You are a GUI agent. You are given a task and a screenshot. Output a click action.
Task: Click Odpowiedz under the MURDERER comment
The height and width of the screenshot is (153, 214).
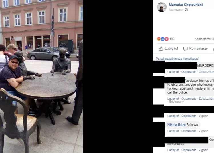[x=189, y=72]
